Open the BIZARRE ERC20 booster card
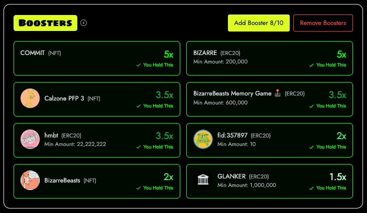 (270, 58)
